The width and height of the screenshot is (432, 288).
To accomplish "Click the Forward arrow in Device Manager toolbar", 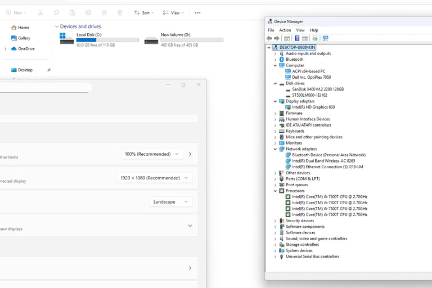I will click(277, 38).
